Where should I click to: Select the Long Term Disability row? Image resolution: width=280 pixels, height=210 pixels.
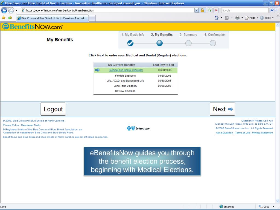(136, 86)
